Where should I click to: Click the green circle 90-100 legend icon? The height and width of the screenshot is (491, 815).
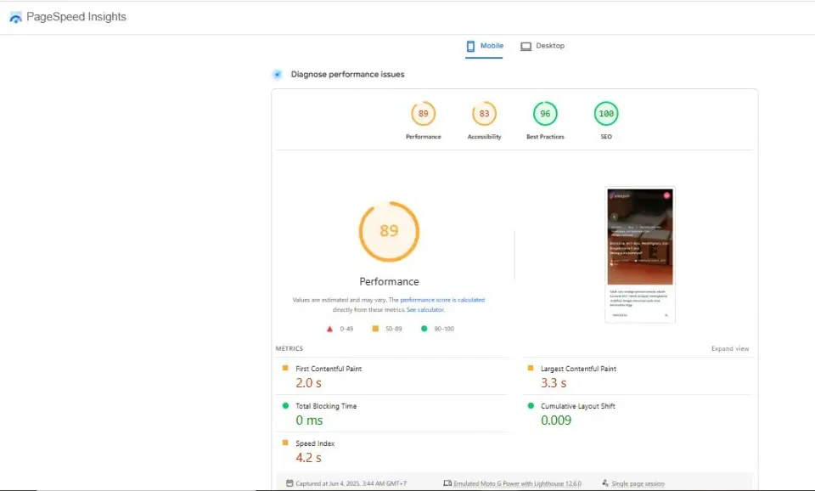tap(424, 328)
